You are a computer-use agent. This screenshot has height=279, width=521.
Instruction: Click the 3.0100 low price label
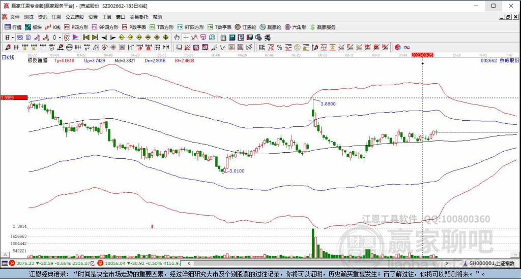tap(237, 171)
